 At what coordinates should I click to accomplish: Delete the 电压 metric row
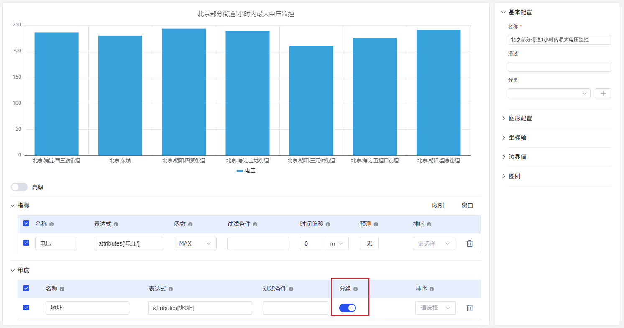[470, 243]
